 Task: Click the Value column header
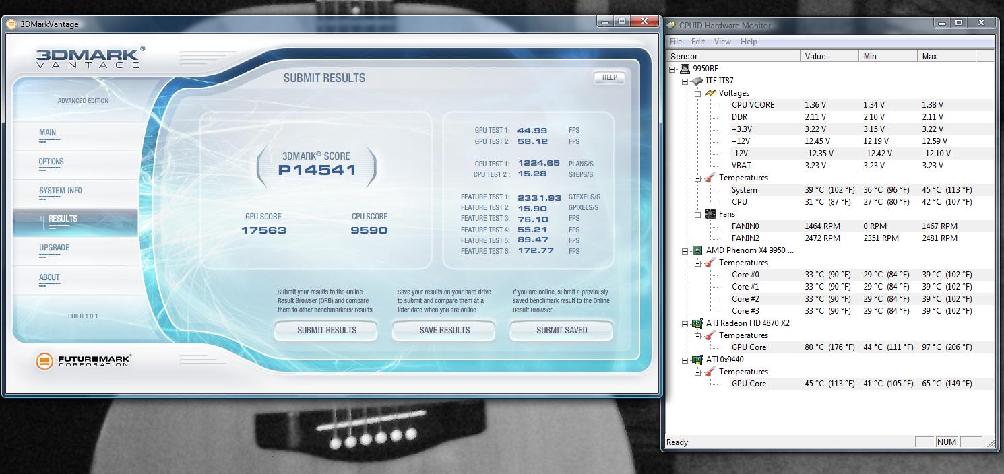(830, 57)
